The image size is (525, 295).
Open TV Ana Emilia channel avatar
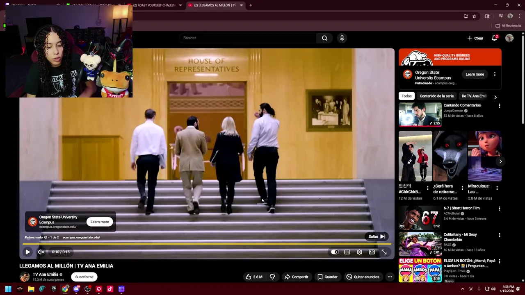pyautogui.click(x=25, y=277)
